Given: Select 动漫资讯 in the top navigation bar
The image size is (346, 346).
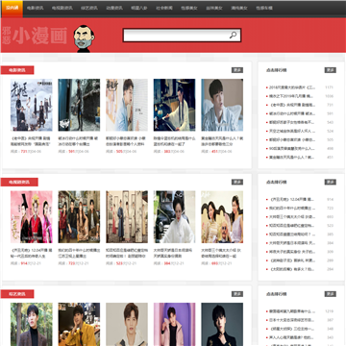Looking at the screenshot, I should tap(114, 8).
